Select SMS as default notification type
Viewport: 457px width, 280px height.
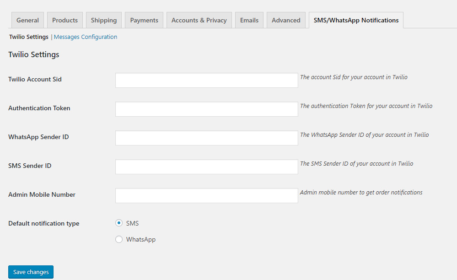(119, 223)
